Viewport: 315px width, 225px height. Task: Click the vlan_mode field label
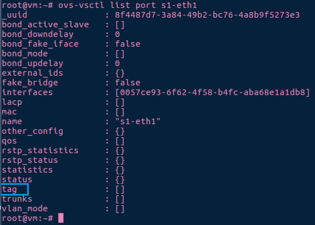pyautogui.click(x=25, y=209)
